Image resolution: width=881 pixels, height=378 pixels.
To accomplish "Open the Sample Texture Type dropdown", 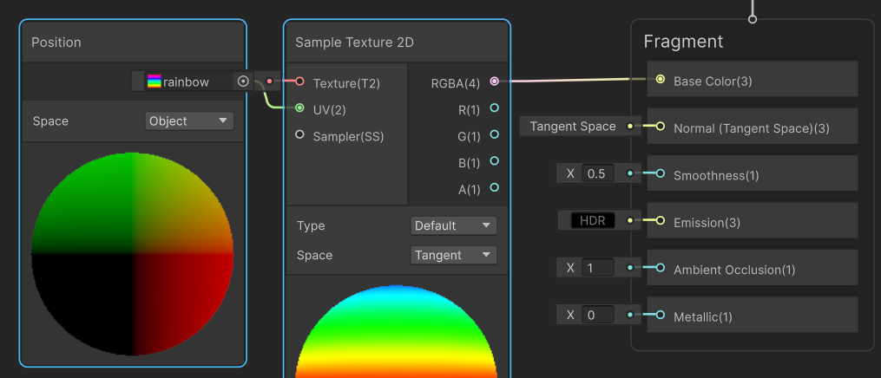I will pos(453,225).
